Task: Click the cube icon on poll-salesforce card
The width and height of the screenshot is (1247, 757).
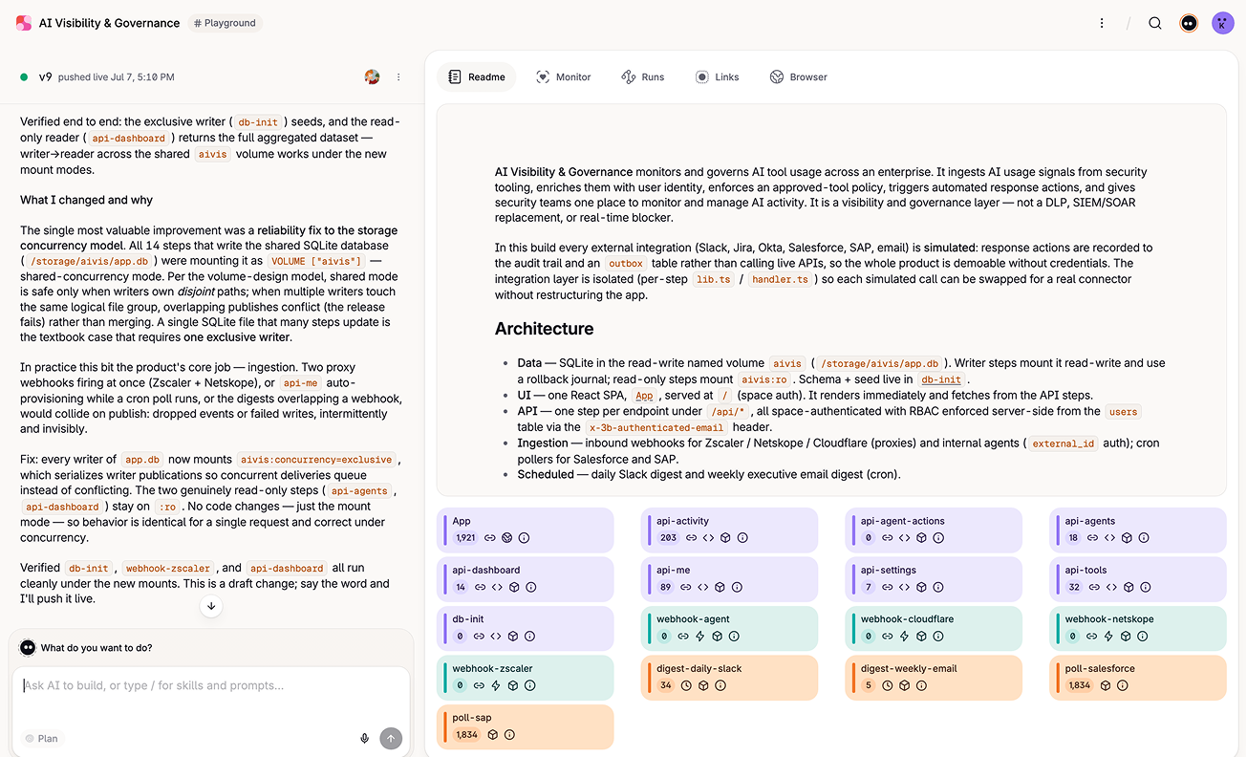Action: (1106, 685)
